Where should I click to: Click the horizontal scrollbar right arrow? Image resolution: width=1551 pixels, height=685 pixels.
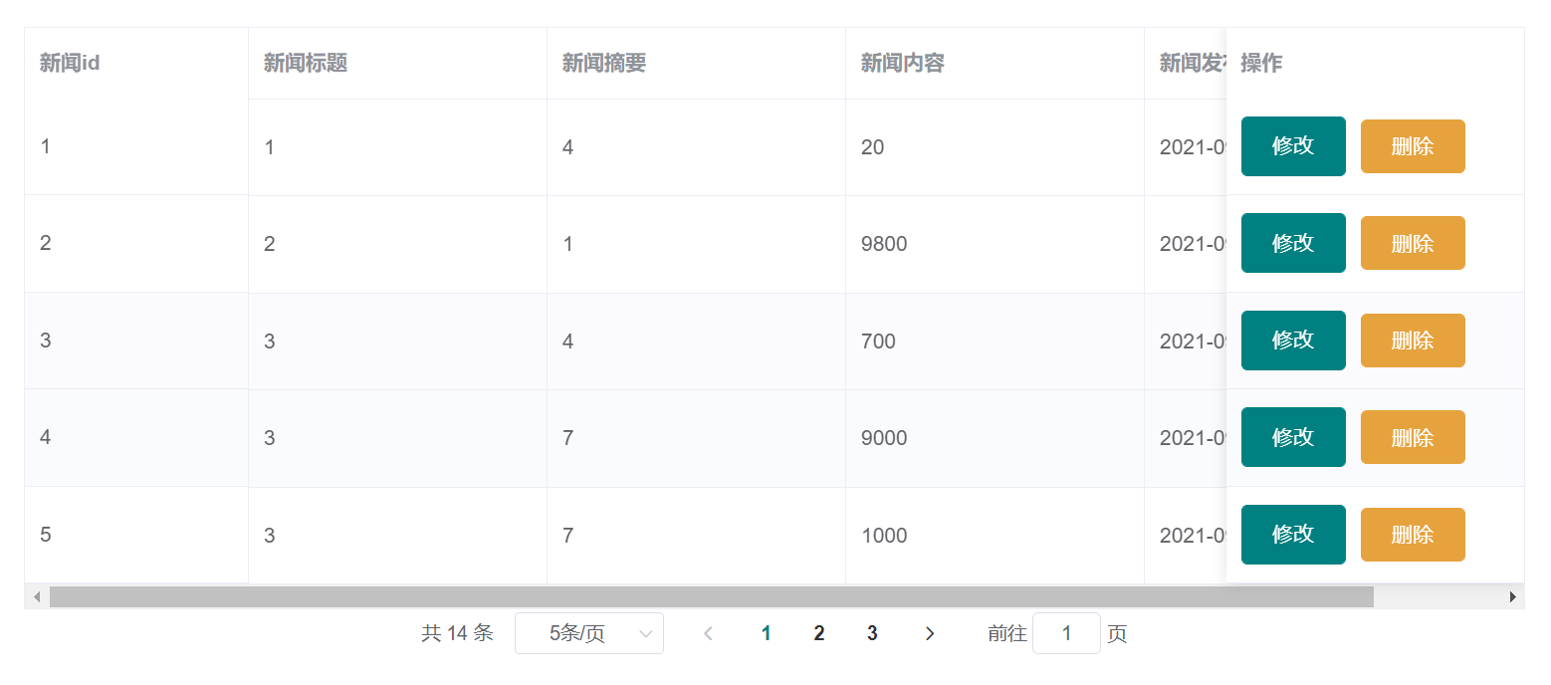pos(1513,596)
